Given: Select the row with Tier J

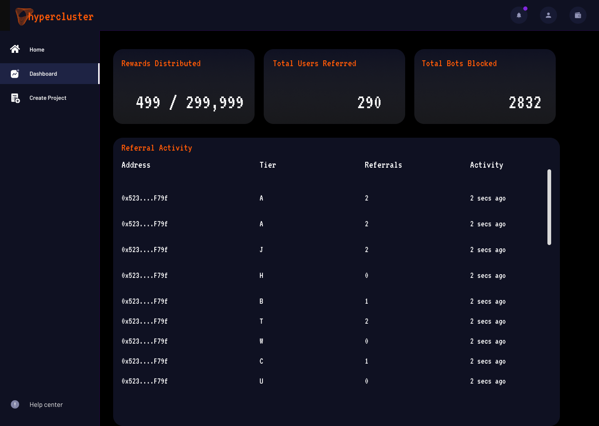Looking at the screenshot, I should [261, 250].
